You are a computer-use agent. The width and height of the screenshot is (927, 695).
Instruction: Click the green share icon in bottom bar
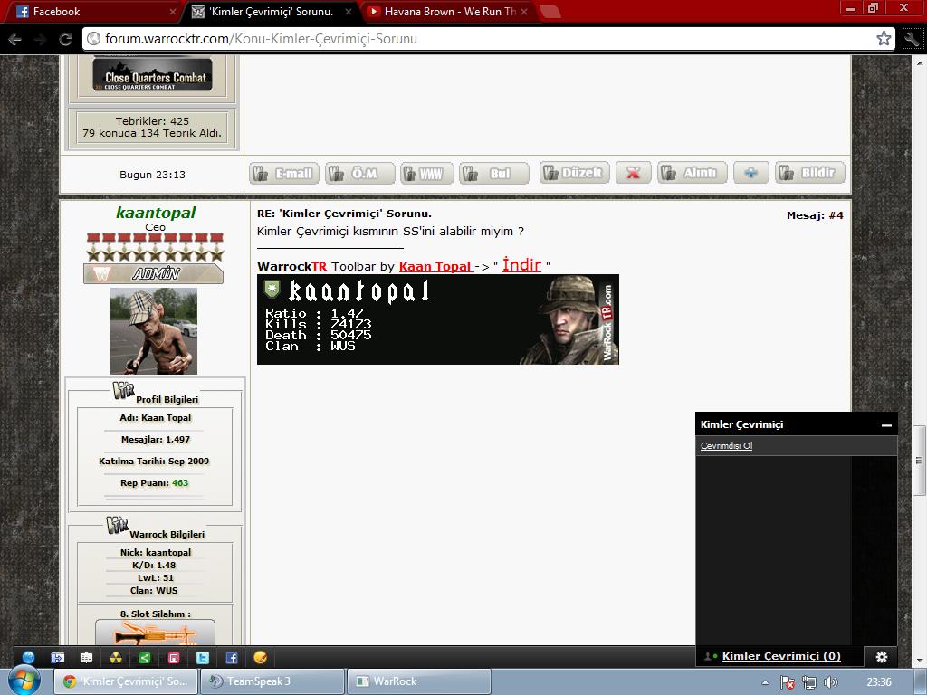point(145,658)
